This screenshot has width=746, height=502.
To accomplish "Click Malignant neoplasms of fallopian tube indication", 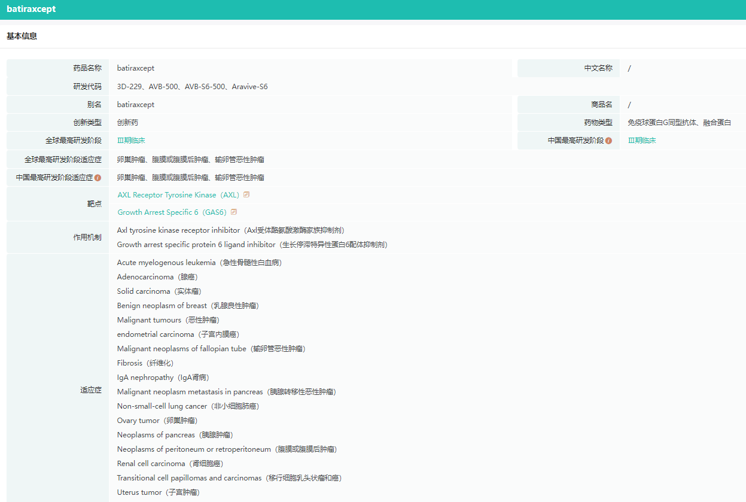I will [211, 349].
